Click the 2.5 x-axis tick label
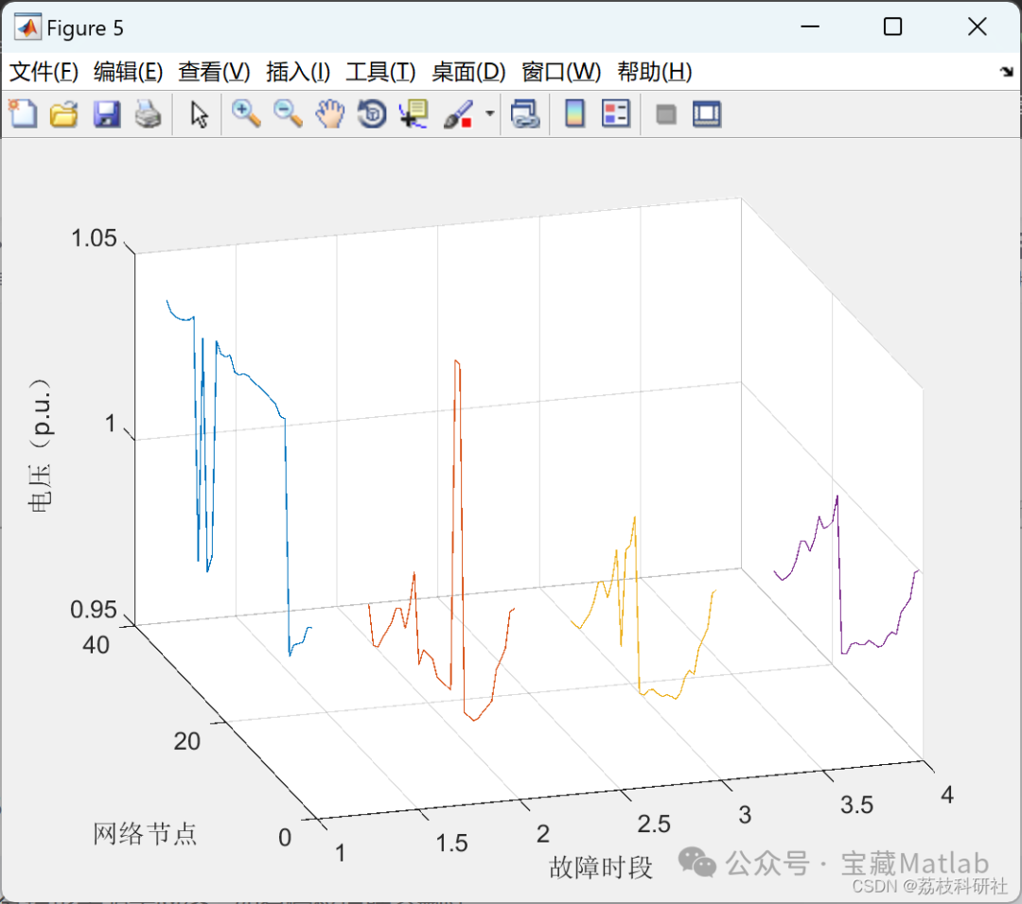Screen dimensions: 1022x904 654,824
